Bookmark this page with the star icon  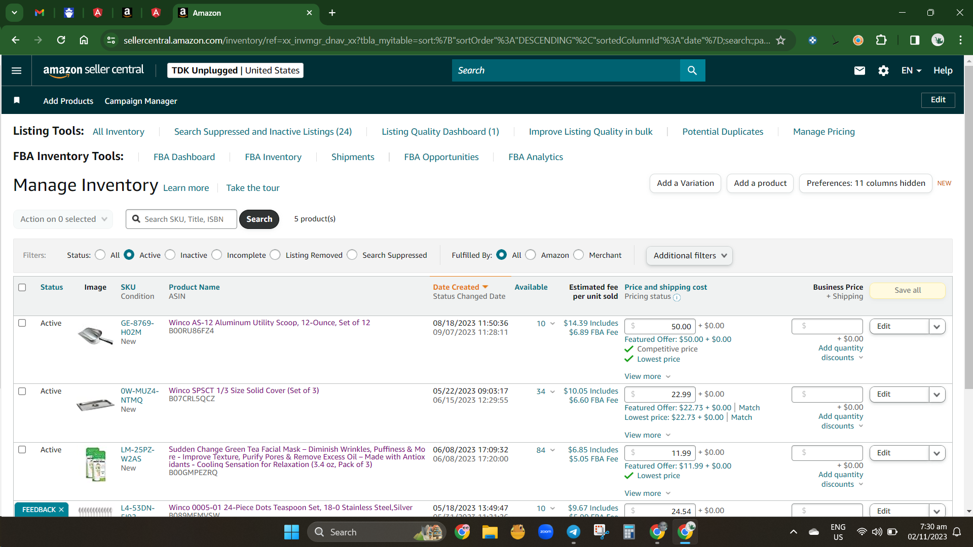[781, 40]
